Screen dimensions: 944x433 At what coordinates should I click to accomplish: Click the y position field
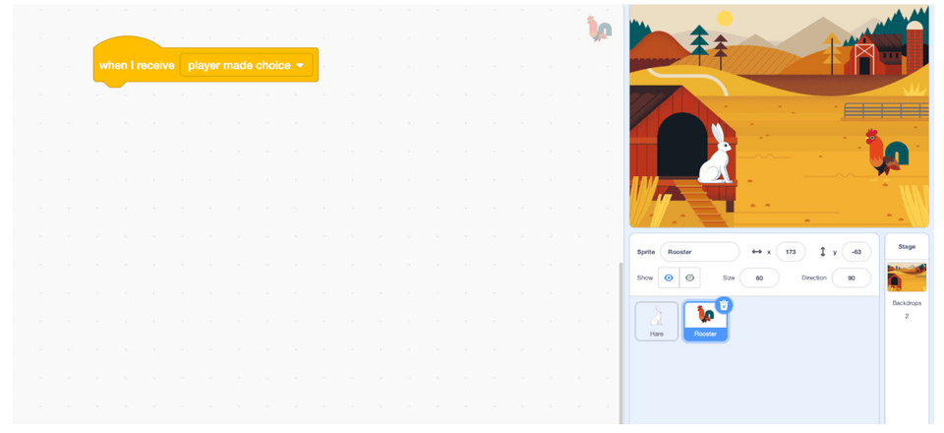[855, 252]
